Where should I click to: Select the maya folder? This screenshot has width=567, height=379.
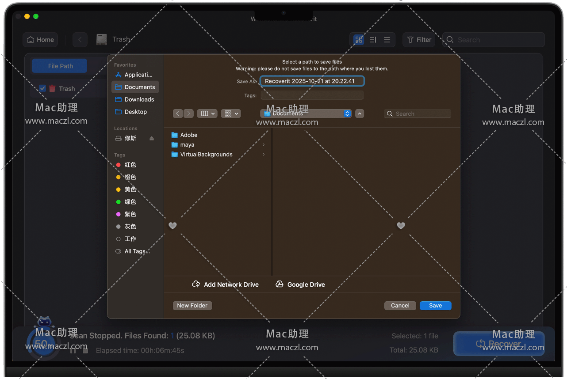click(219, 144)
